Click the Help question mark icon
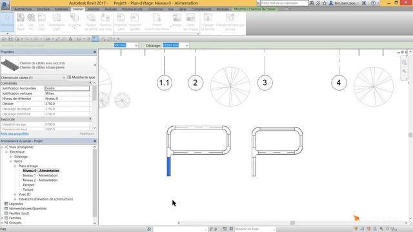 [x=373, y=3]
